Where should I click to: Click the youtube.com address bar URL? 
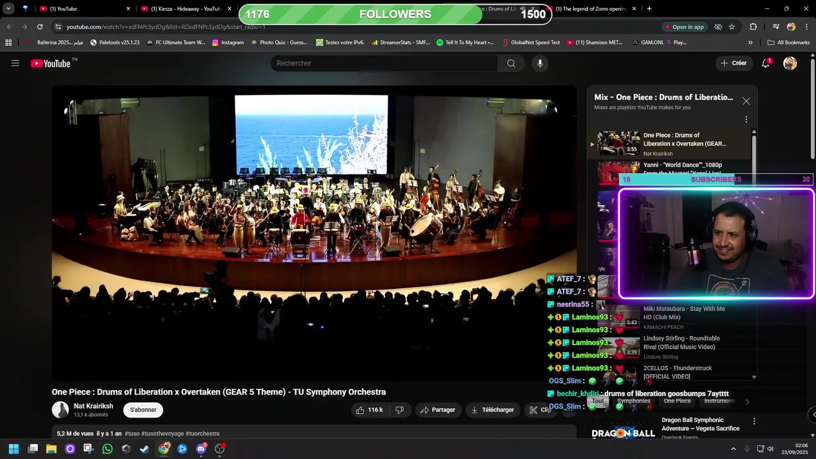click(x=166, y=27)
